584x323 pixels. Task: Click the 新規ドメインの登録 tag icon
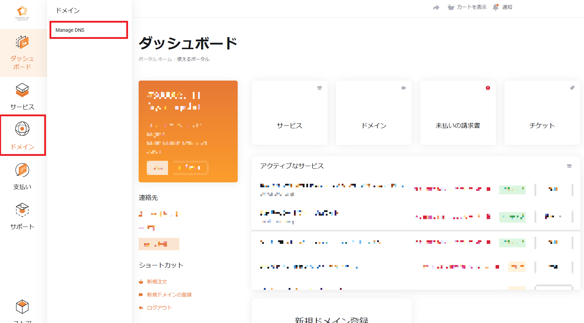[x=141, y=295]
